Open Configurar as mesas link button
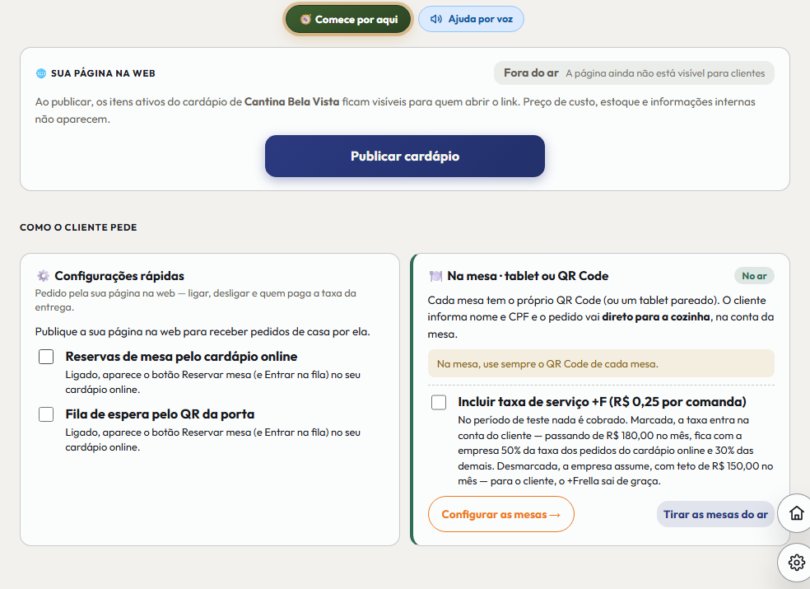 pos(500,514)
